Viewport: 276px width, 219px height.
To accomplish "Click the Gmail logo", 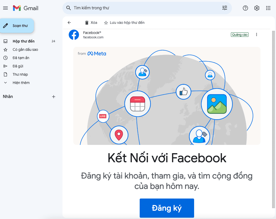I will [x=25, y=8].
